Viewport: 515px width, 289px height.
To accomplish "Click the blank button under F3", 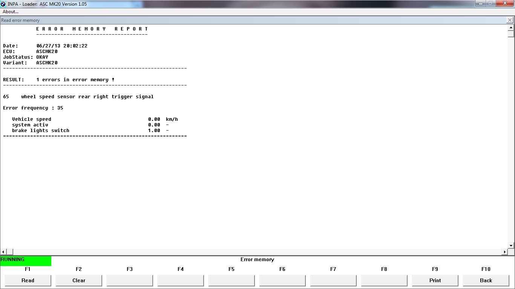I will [x=130, y=280].
